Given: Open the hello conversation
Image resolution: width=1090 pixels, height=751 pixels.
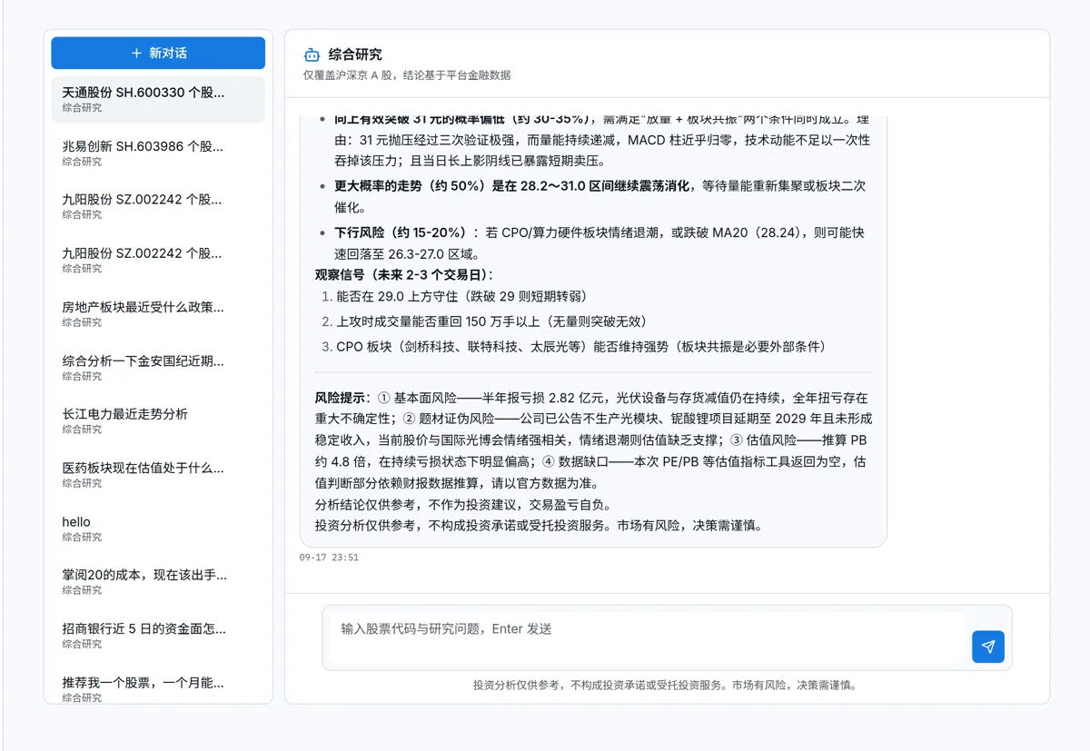Looking at the screenshot, I should coord(158,528).
